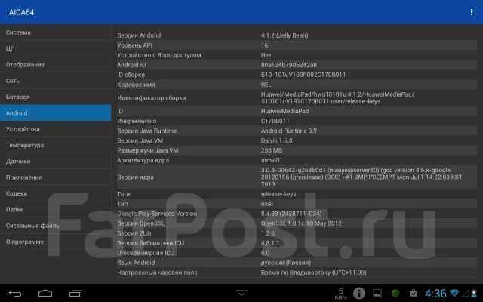Select the Версия Android label
Screen dimensions: 483x302
coord(139,35)
